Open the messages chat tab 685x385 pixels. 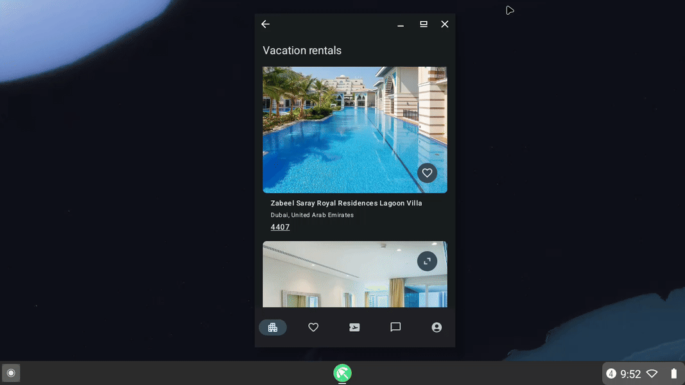[395, 327]
